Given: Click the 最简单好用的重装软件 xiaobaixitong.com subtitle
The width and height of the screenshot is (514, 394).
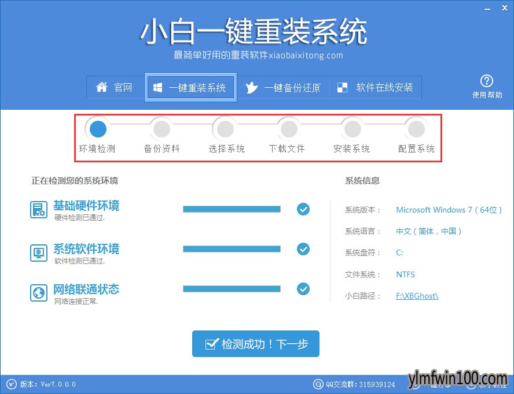Looking at the screenshot, I should point(258,55).
